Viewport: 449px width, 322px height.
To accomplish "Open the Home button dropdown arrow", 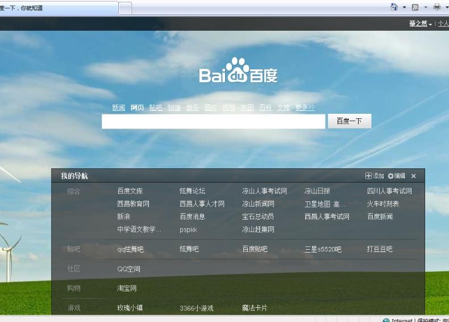I will (x=404, y=7).
